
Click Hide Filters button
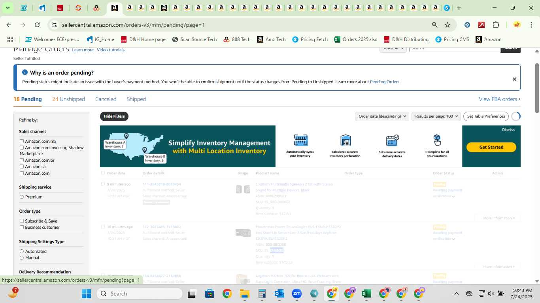coord(114,116)
